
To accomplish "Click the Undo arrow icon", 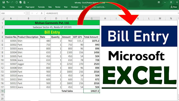I will click(7, 2).
